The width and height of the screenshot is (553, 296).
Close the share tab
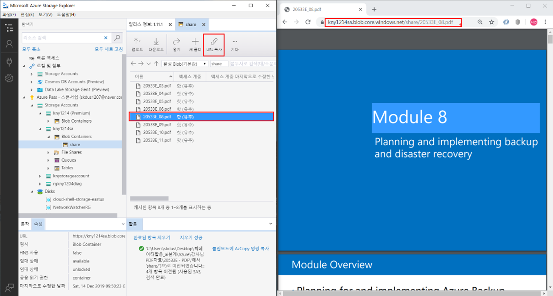[204, 25]
